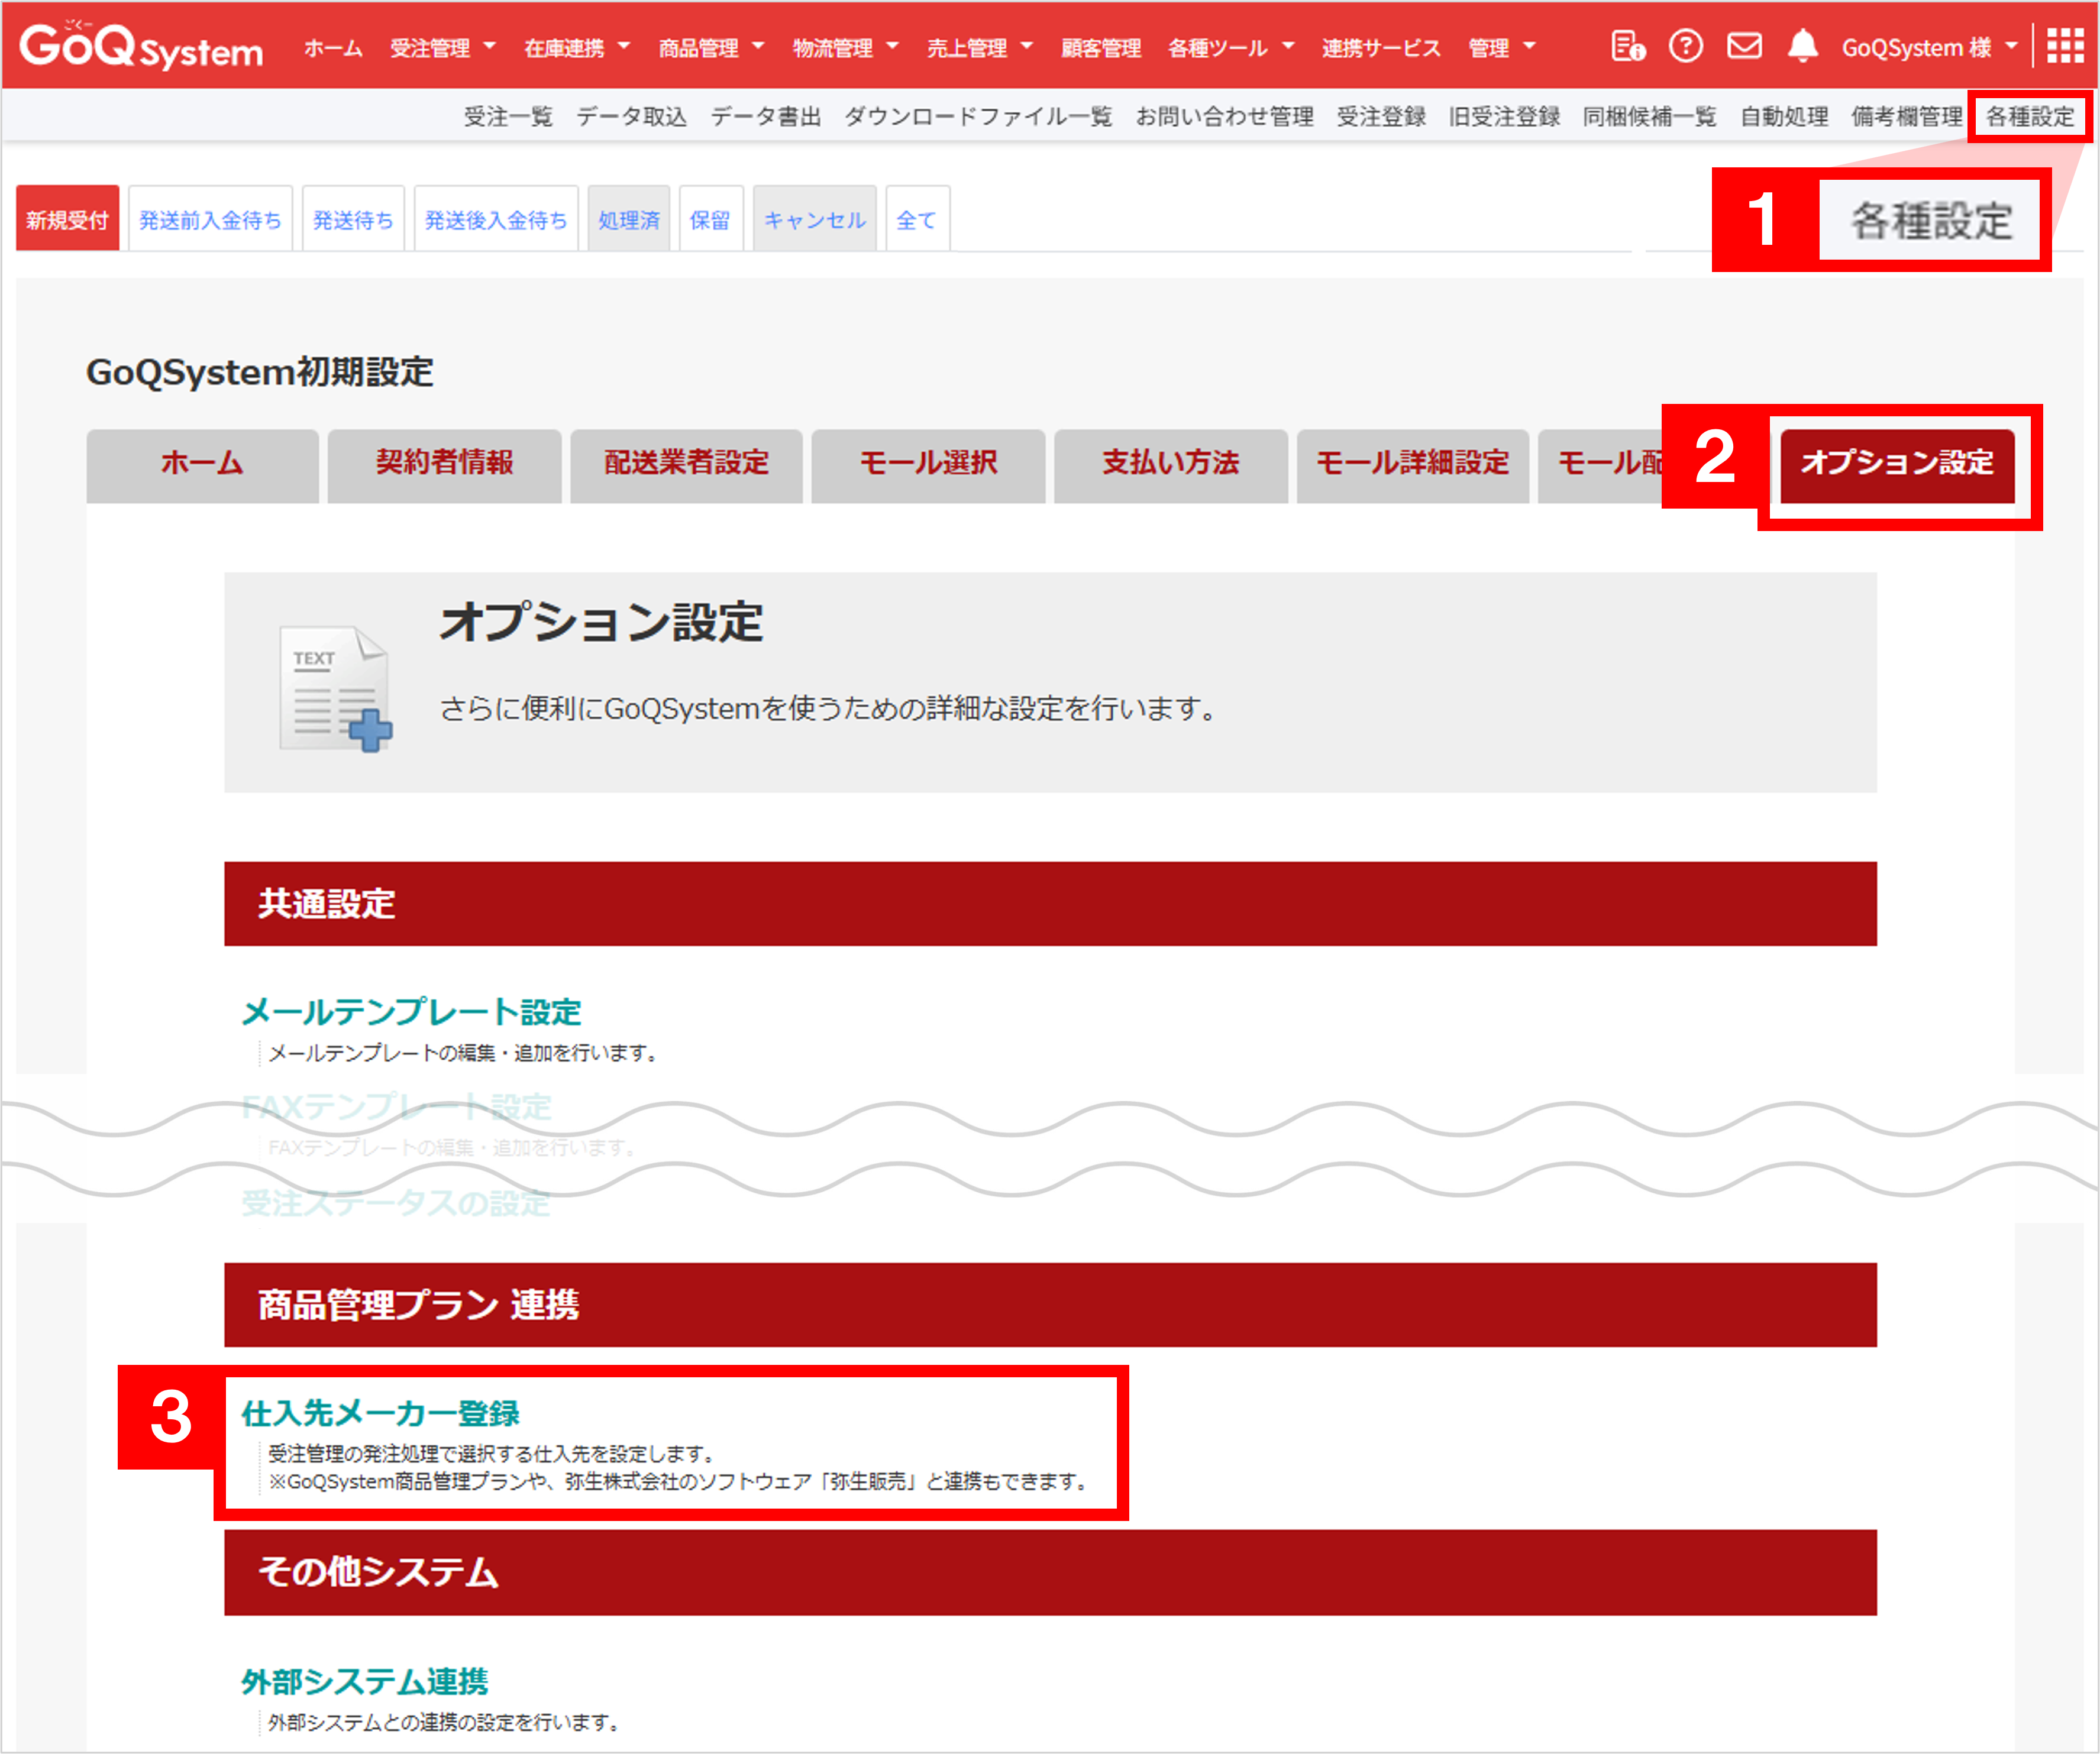This screenshot has width=2100, height=1754.
Task: Click 各種設定 in the submenu bar
Action: click(x=2029, y=117)
